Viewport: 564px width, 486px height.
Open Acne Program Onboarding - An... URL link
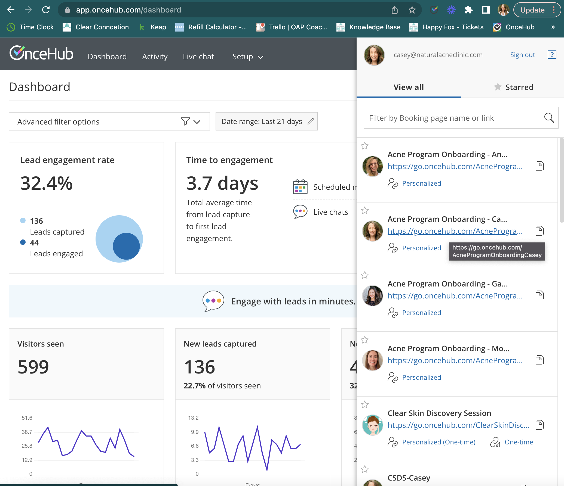pos(455,166)
